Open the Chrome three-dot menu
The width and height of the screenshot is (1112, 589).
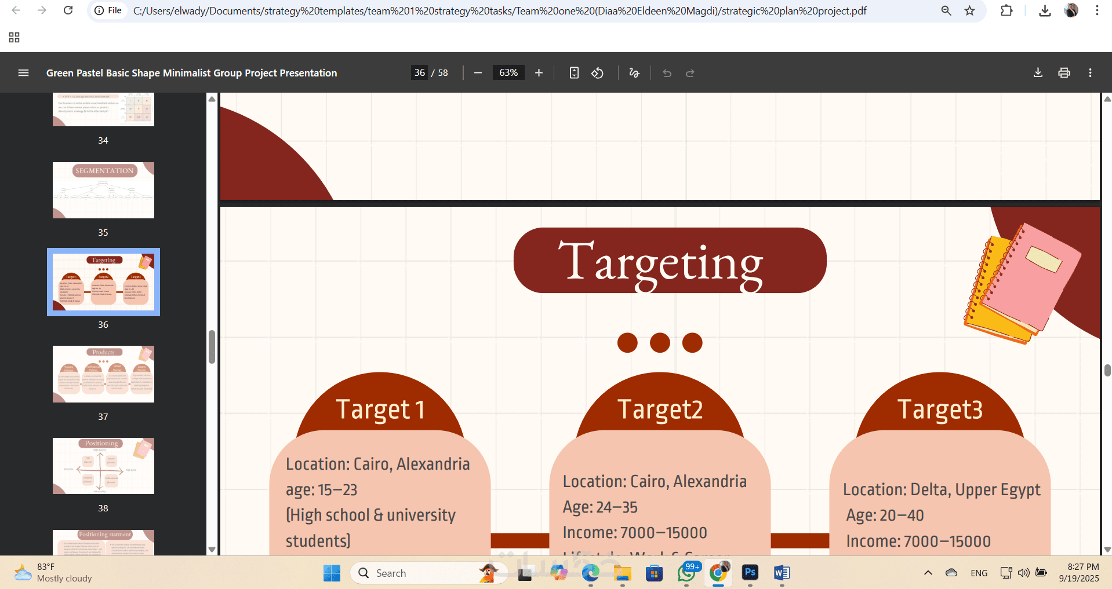click(1097, 10)
